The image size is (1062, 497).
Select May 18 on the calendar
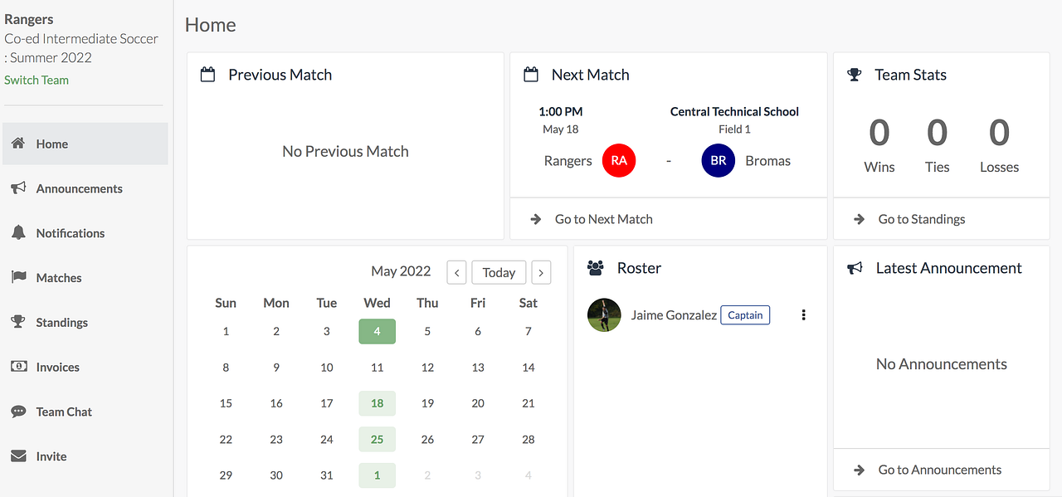coord(378,403)
